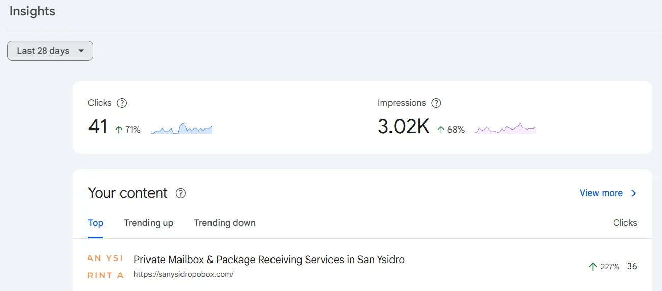Click the purple Impressions sparkline chart

coord(505,128)
